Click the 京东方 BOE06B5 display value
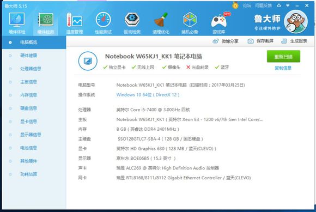The width and height of the screenshot is (316, 212). 146,159
